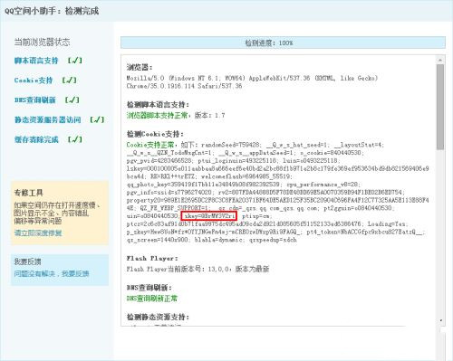Click the 当前浏览器状态 heading

pyautogui.click(x=42, y=42)
